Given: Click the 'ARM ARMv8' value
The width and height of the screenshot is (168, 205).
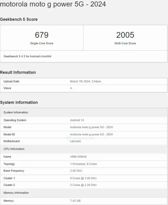Looking at the screenshot, I should (78, 157).
